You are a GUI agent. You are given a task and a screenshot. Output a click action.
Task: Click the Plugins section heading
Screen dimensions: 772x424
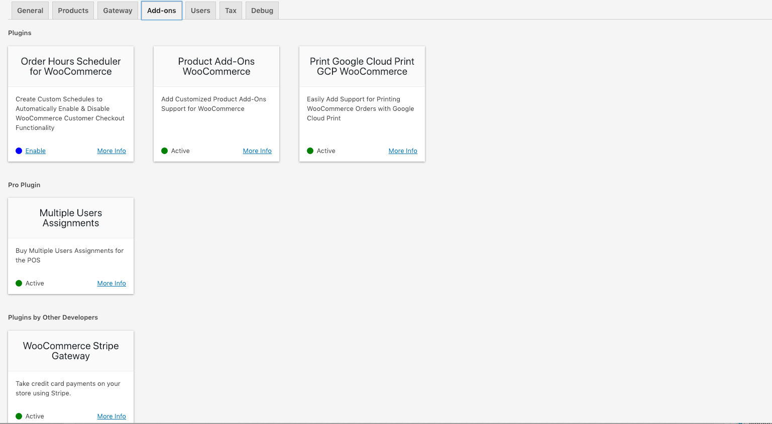[20, 33]
